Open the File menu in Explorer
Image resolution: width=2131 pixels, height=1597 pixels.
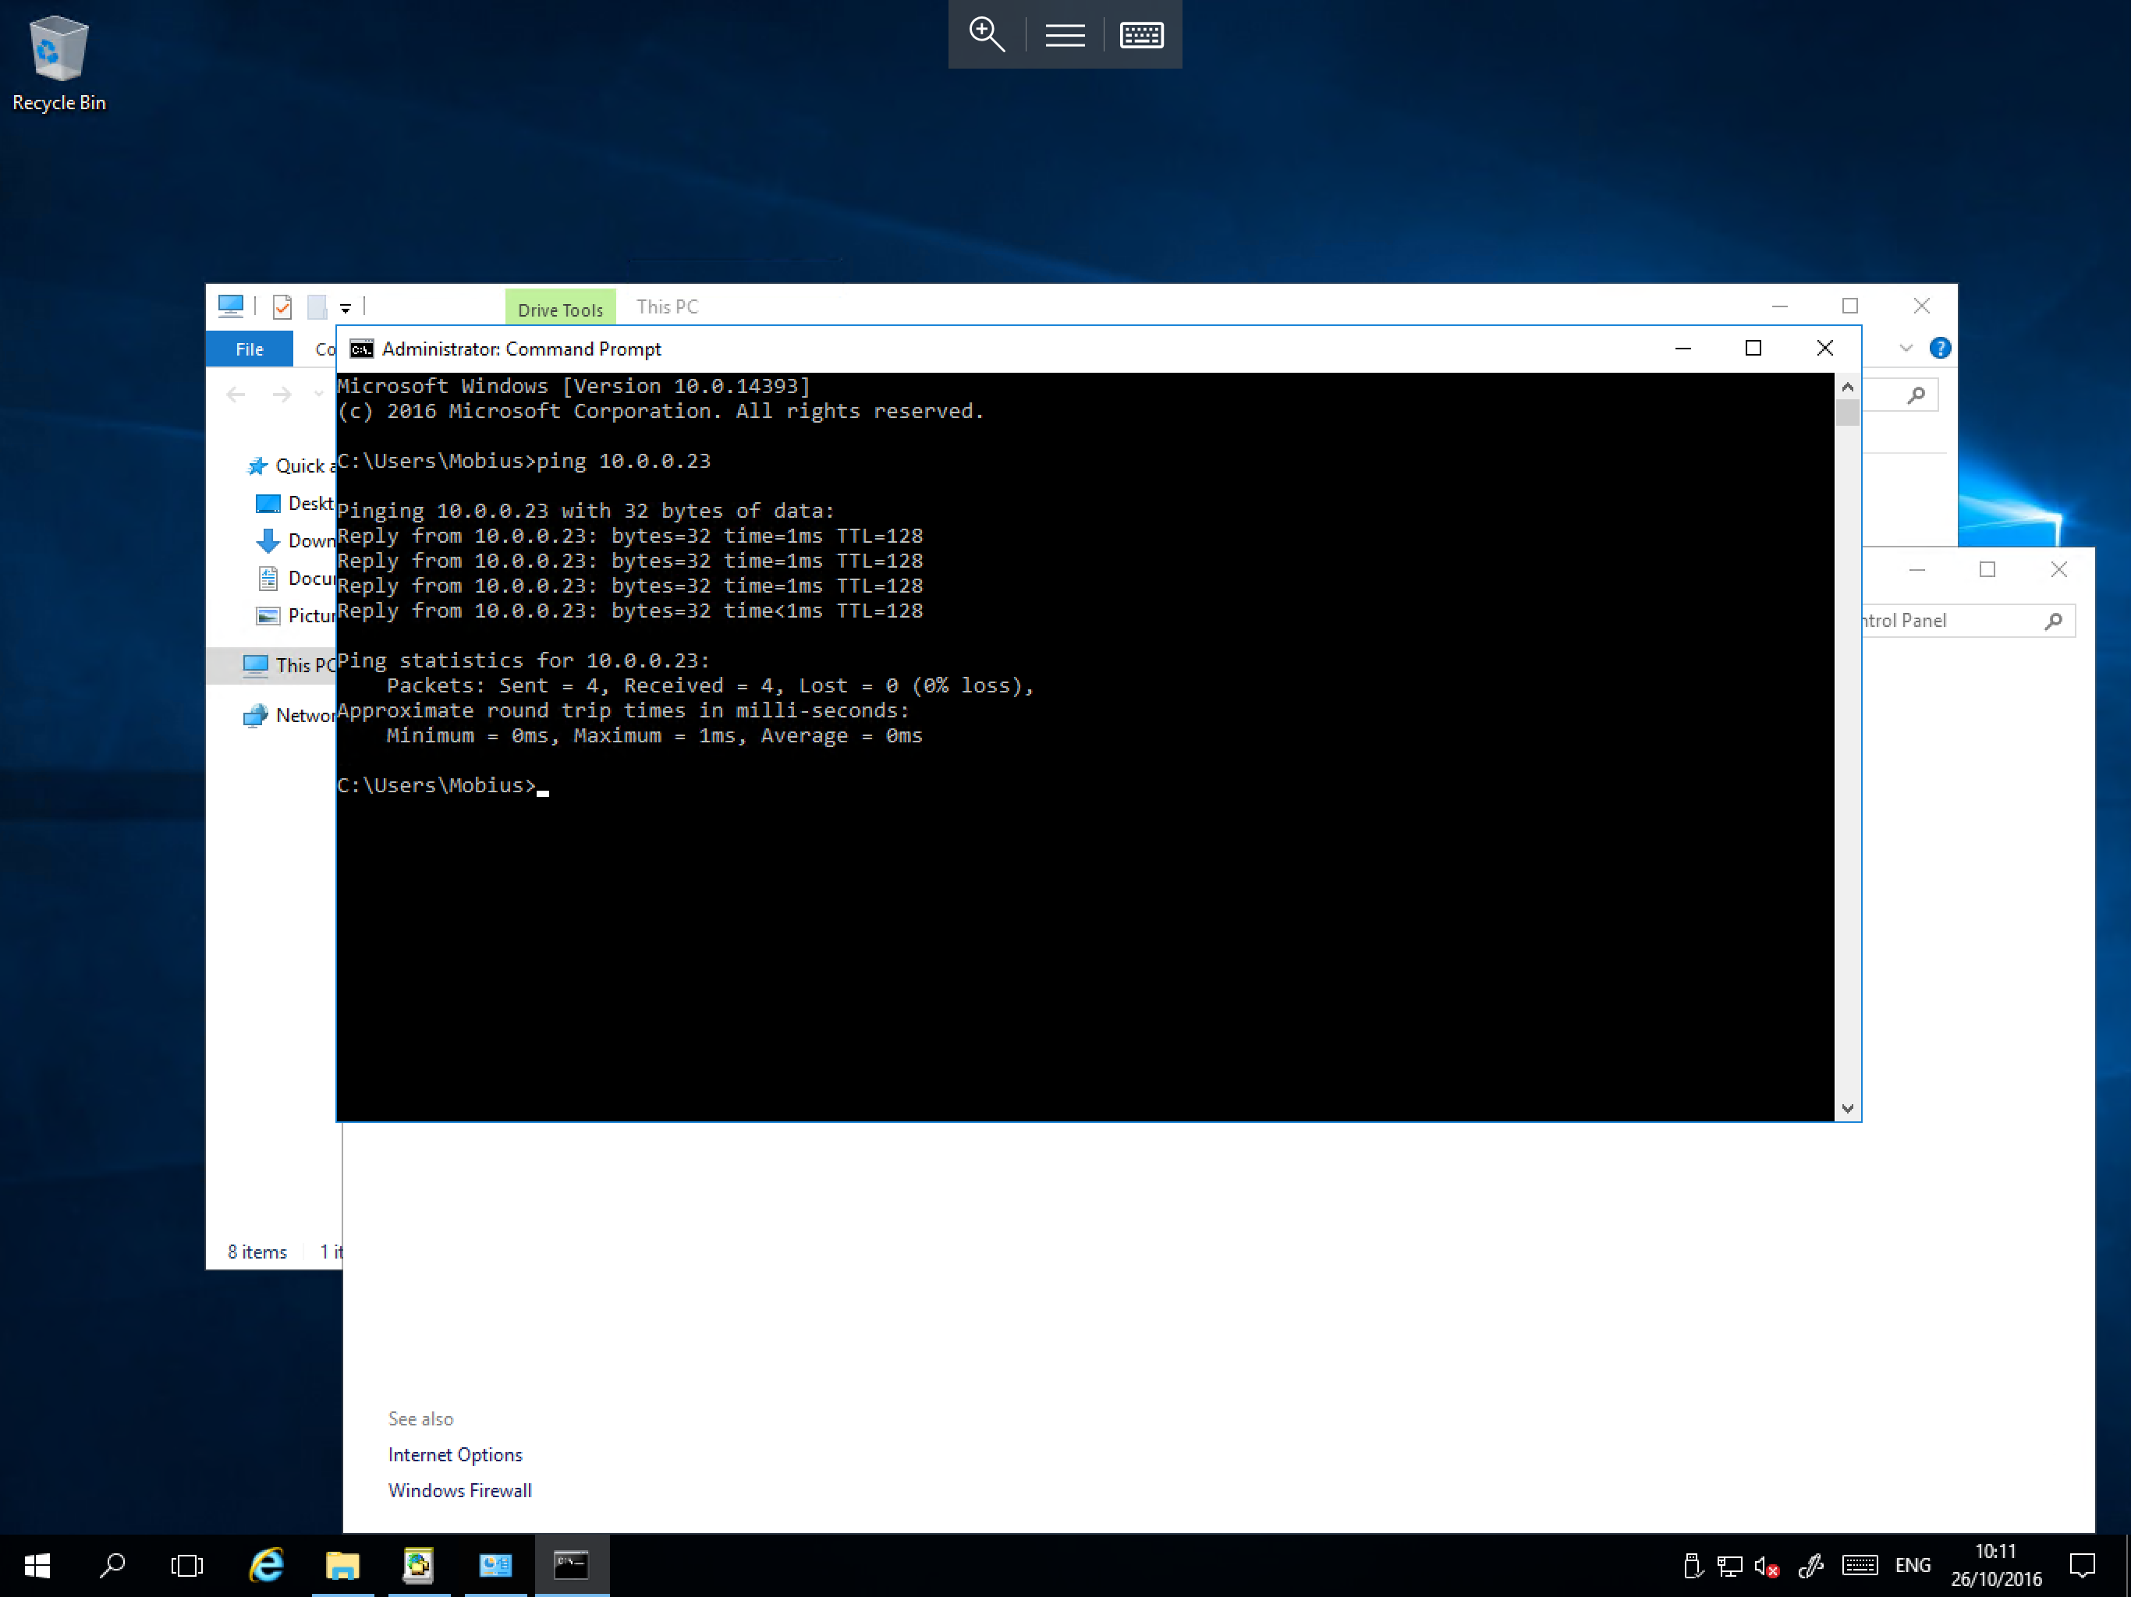pos(249,349)
